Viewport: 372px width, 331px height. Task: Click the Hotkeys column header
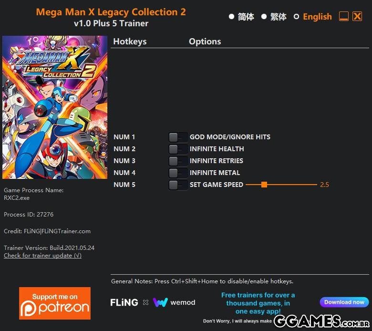pyautogui.click(x=130, y=41)
